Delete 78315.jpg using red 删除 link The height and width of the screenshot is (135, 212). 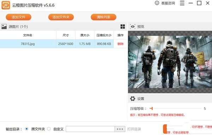[120, 44]
